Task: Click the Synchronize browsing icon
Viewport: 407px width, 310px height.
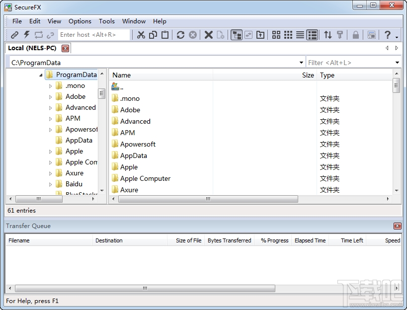Action: (x=248, y=35)
